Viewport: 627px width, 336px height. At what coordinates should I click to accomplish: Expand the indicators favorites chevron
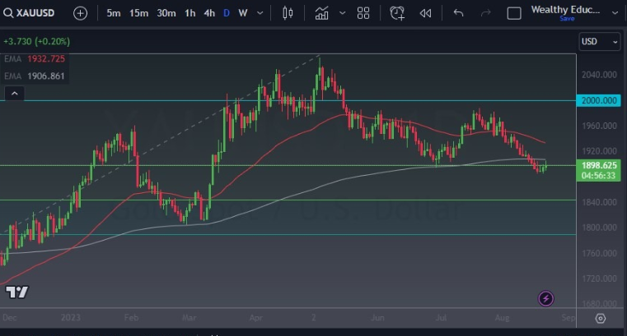click(x=340, y=13)
